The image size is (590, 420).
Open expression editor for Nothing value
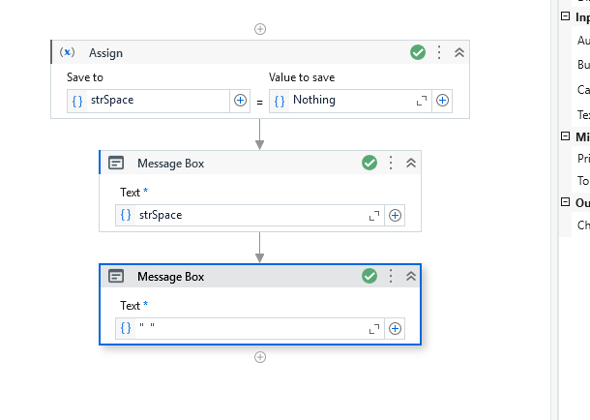coord(421,101)
